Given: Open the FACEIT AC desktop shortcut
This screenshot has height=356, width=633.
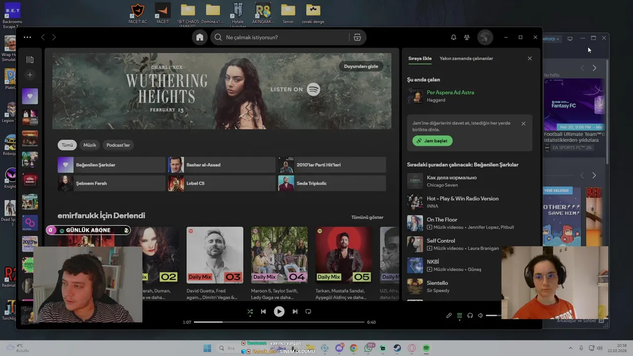Looking at the screenshot, I should 138,14.
